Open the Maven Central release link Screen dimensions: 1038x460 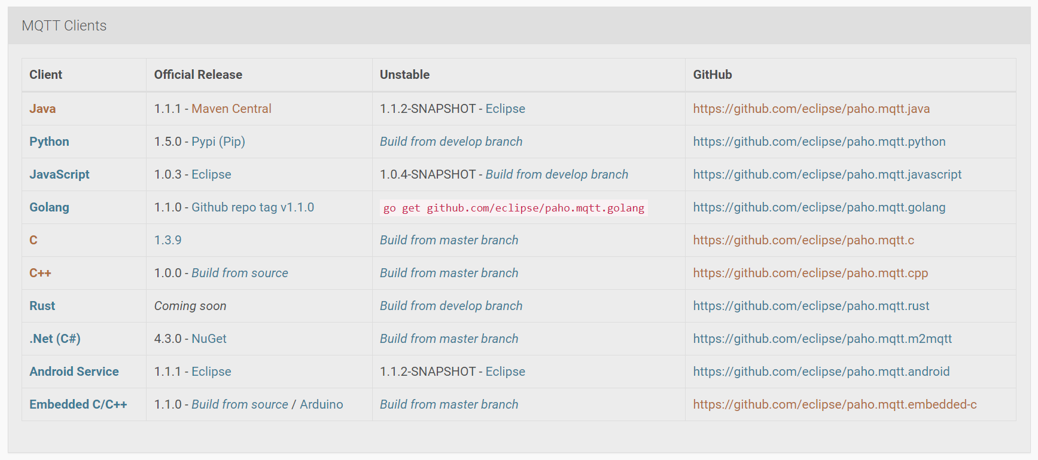pyautogui.click(x=232, y=109)
